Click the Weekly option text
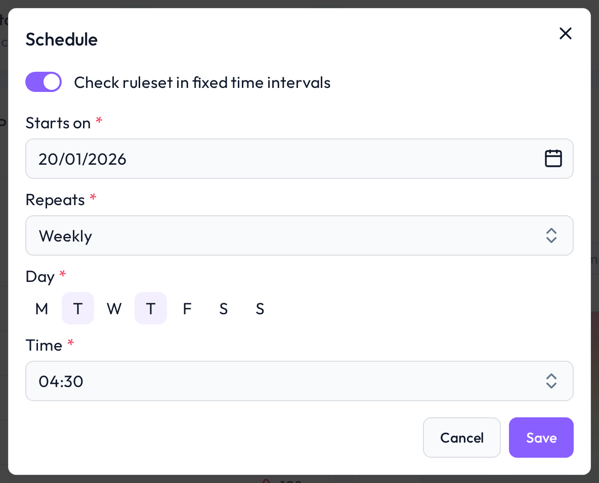 [x=65, y=236]
